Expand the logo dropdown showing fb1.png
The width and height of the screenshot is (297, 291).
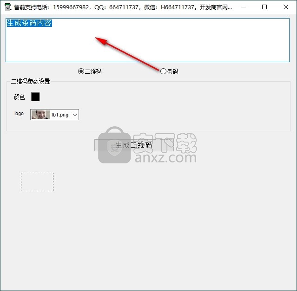(x=54, y=115)
